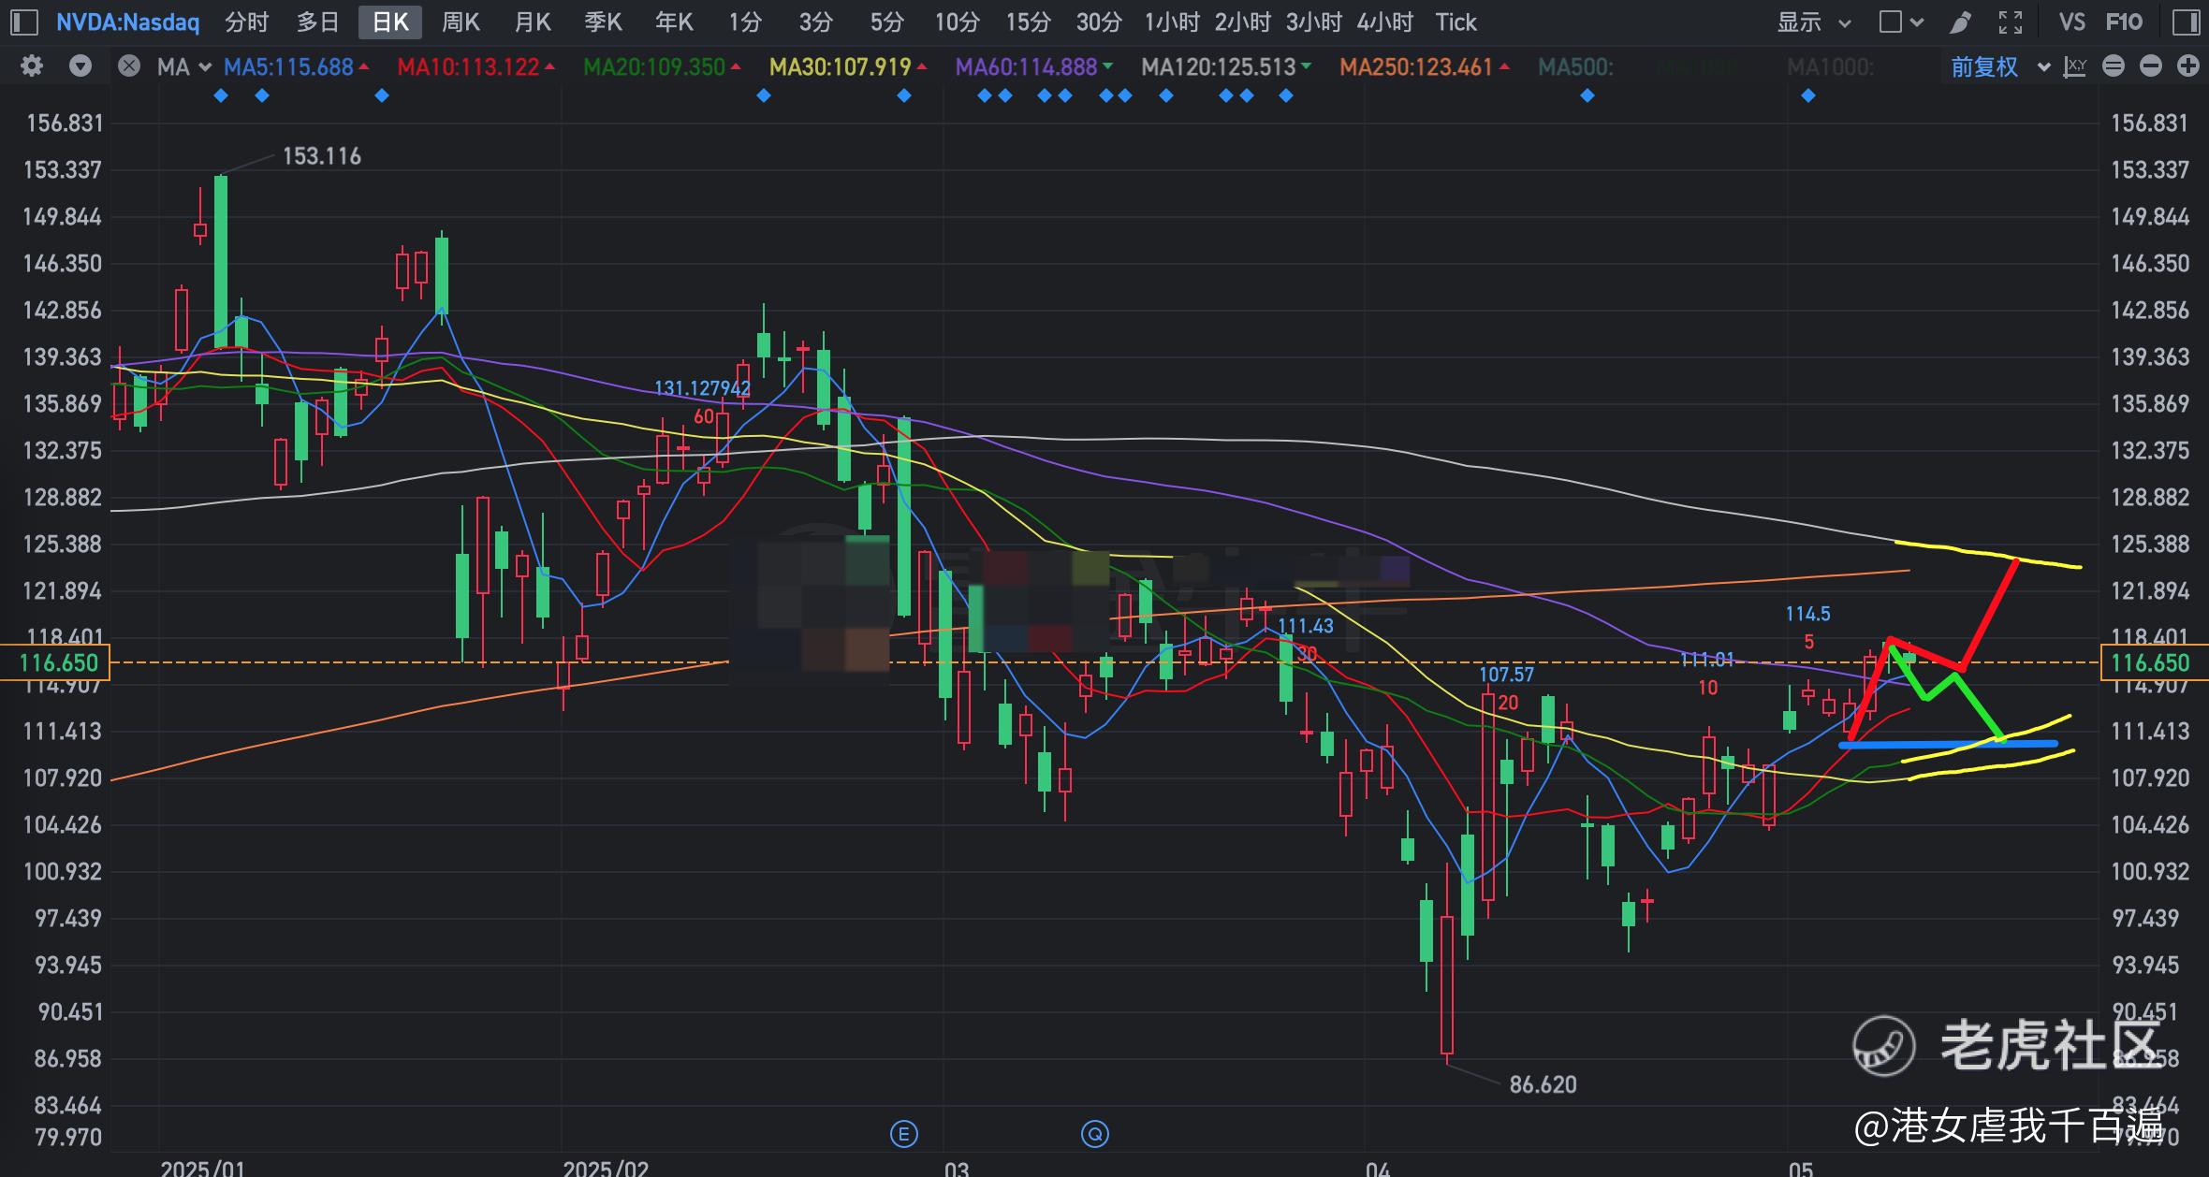
Task: Toggle the left sidebar panel icon
Action: [22, 22]
